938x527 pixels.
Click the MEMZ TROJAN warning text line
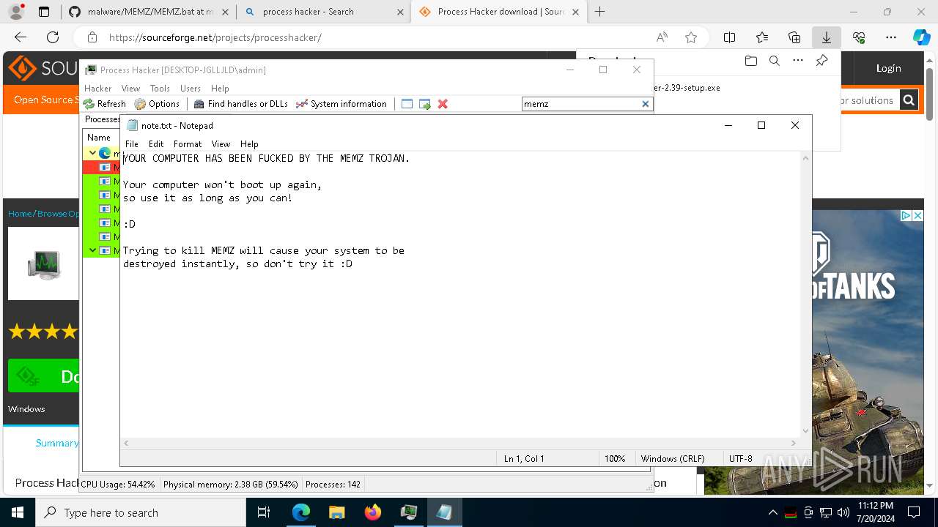point(267,158)
